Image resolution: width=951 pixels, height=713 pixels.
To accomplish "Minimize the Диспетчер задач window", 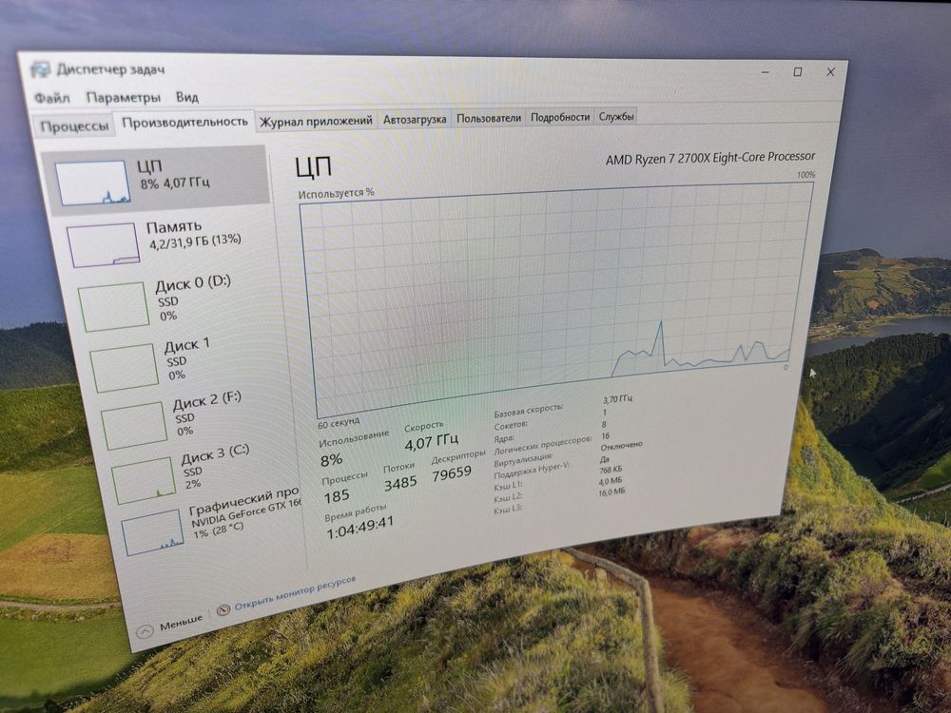I will click(x=766, y=71).
